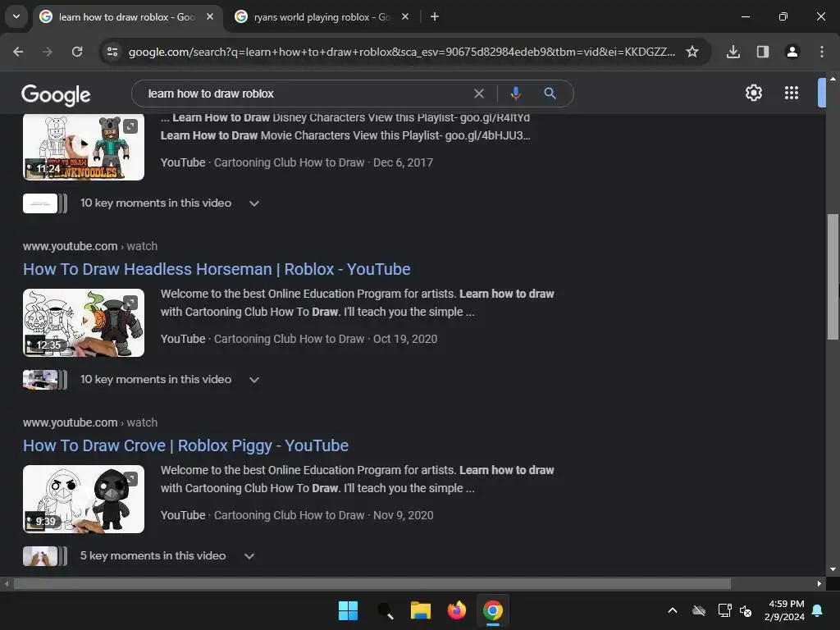
Task: Switch to 'ryans world playing roblox' tab
Action: pyautogui.click(x=321, y=17)
